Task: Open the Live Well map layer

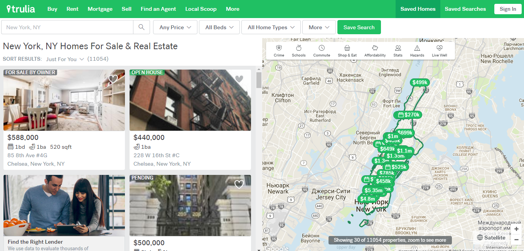Action: (439, 51)
